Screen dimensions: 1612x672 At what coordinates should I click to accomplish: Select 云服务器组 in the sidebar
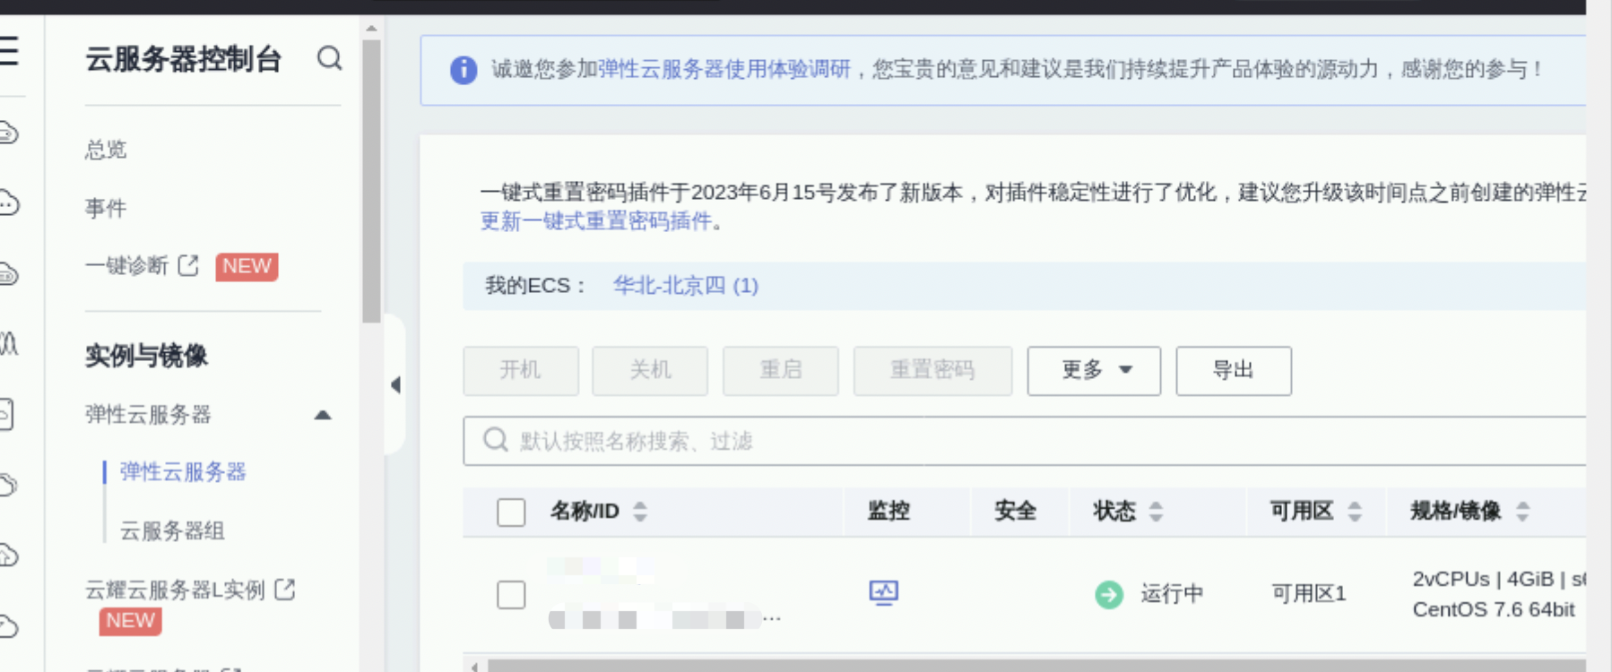pos(172,530)
